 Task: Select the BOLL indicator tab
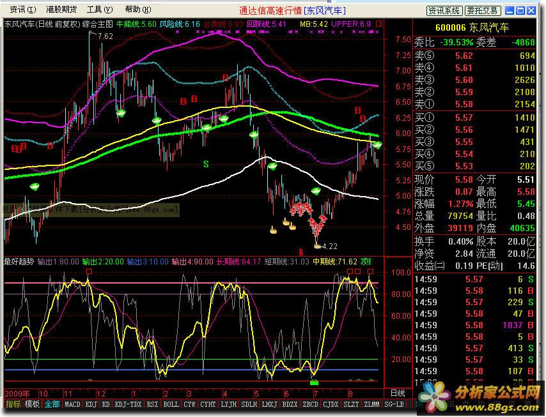(x=171, y=404)
